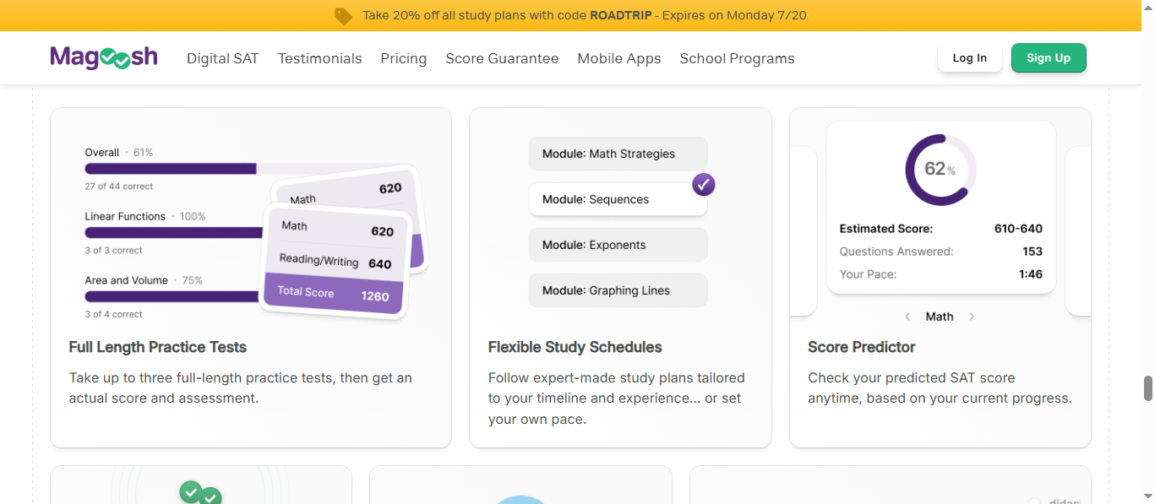This screenshot has height=504, width=1155.
Task: Click the 62% circular progress ring
Action: point(940,170)
